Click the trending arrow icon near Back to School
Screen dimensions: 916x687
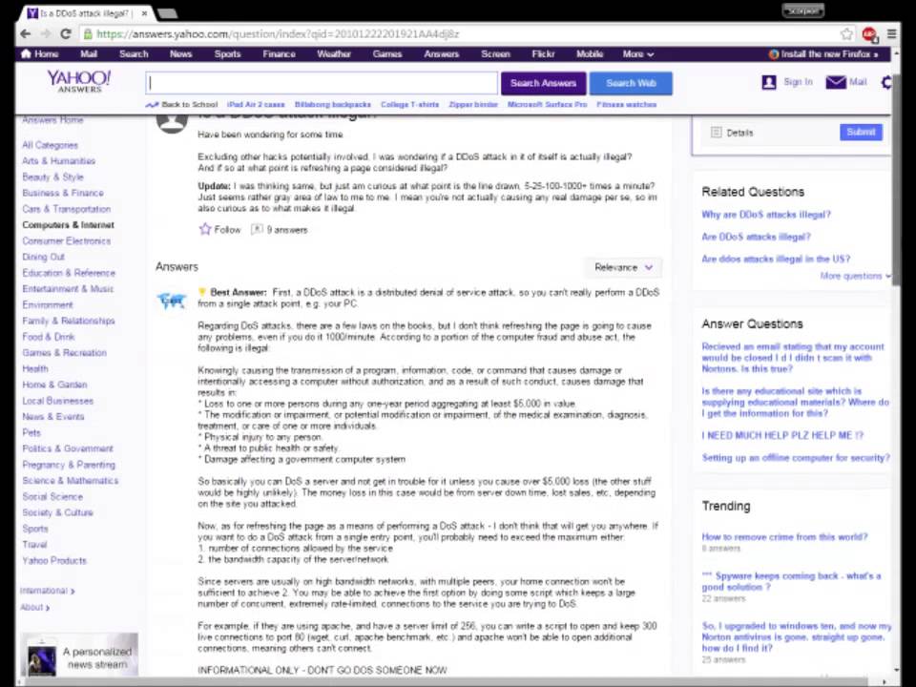(x=152, y=105)
